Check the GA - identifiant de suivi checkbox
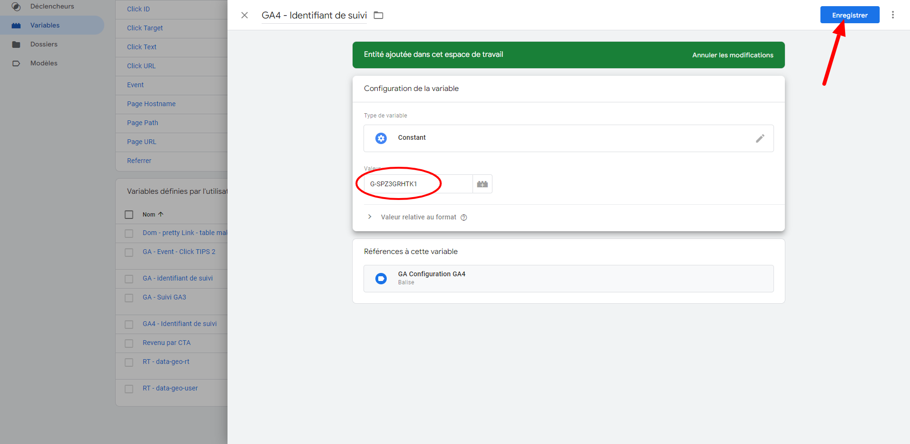This screenshot has height=444, width=910. tap(129, 279)
